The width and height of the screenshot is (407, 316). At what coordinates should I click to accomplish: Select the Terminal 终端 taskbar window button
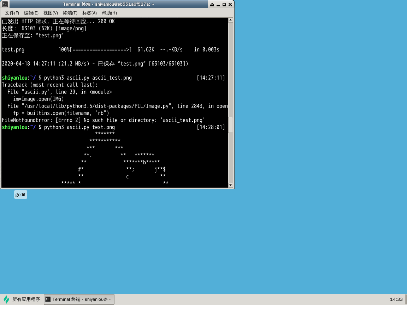(x=79, y=299)
